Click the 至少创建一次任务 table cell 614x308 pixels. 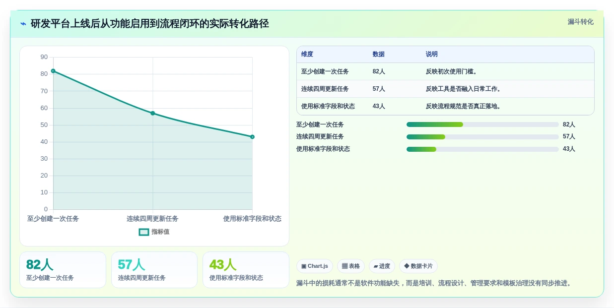325,71
